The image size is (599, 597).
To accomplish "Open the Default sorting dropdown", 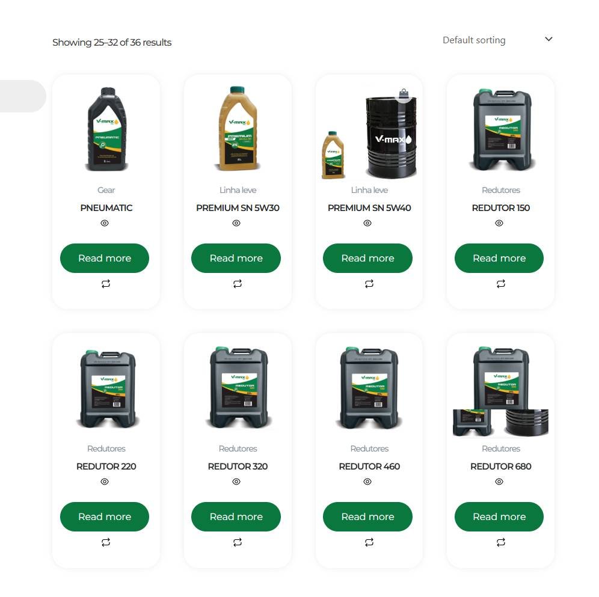I will (497, 40).
